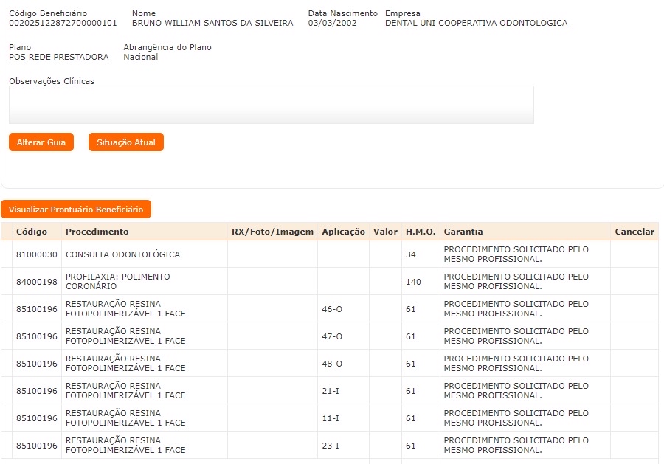Click the Código column header

click(32, 232)
